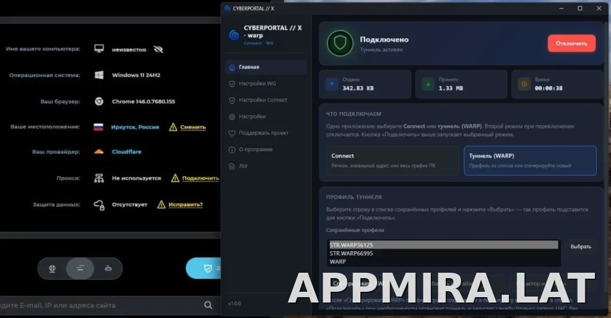Image resolution: width=611 pixels, height=318 pixels.
Task: Click the Выбрать button
Action: click(x=581, y=247)
